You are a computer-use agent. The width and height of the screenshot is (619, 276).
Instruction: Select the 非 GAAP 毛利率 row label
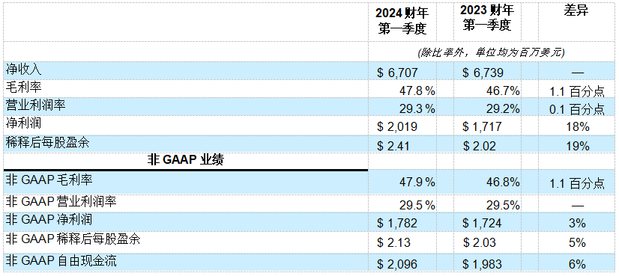[49, 180]
